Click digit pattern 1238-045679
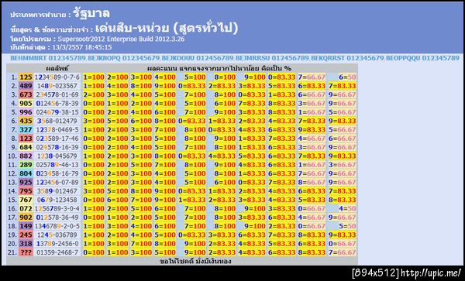465x281 pixels. 57,156
